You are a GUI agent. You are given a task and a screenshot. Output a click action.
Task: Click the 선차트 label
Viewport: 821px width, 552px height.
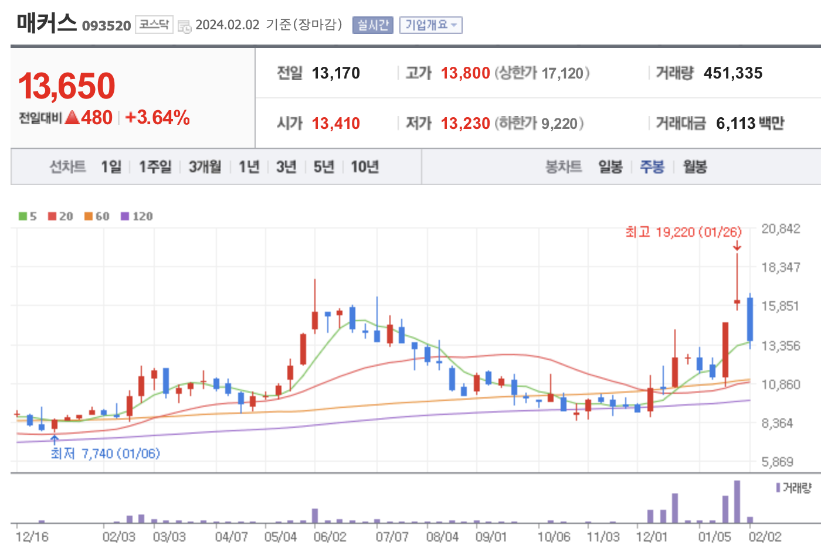(67, 167)
